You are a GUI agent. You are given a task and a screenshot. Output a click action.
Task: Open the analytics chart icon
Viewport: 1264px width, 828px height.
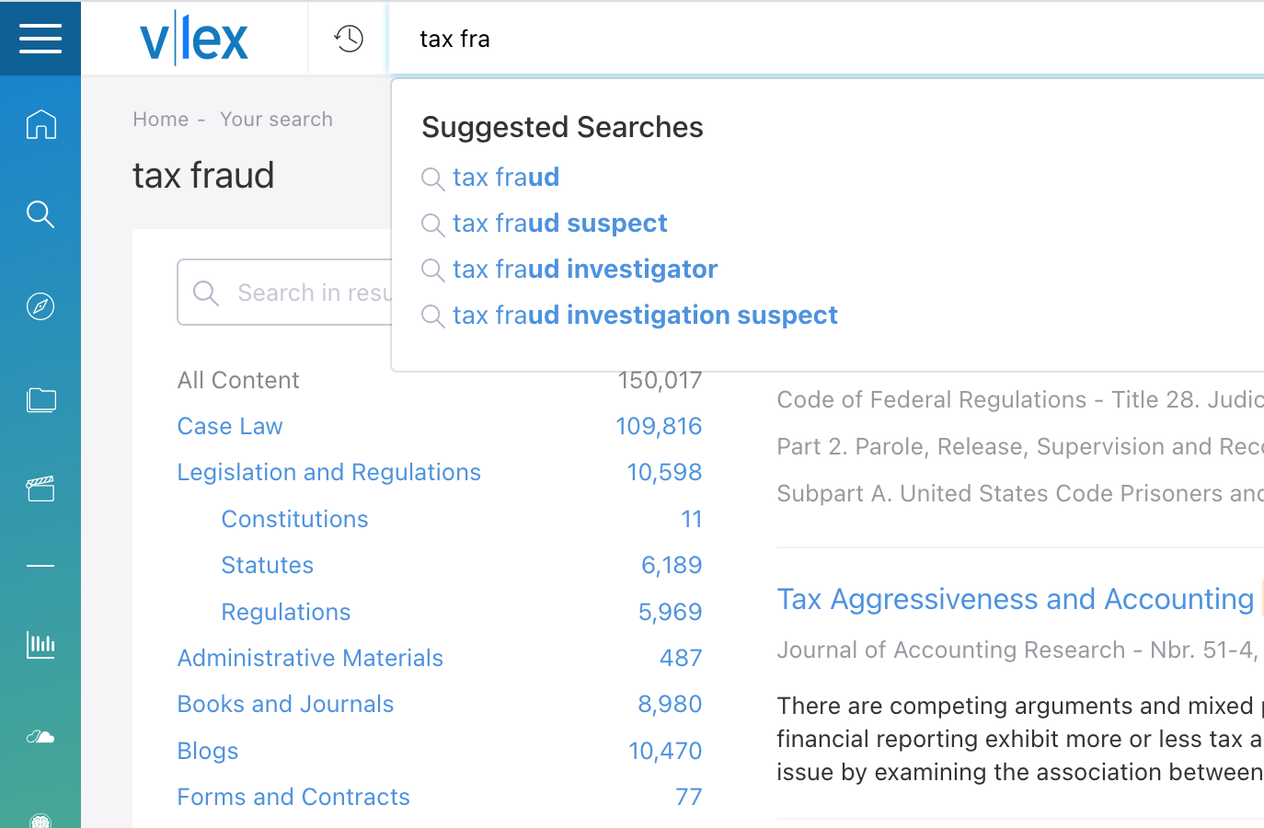tap(40, 644)
